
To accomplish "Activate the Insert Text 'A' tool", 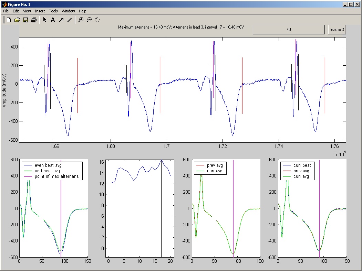I will 53,20.
